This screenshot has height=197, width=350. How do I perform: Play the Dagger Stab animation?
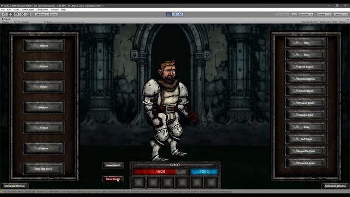tap(306, 115)
